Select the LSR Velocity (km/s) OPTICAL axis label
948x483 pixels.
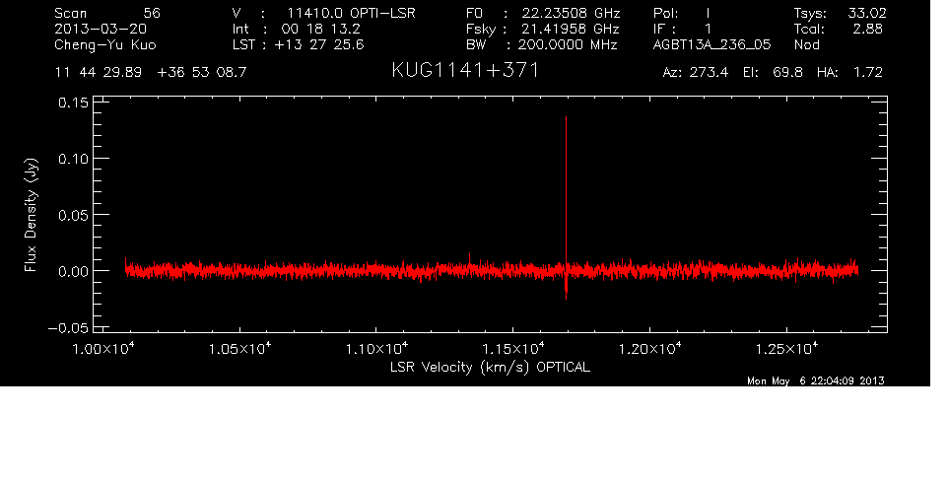(x=491, y=367)
